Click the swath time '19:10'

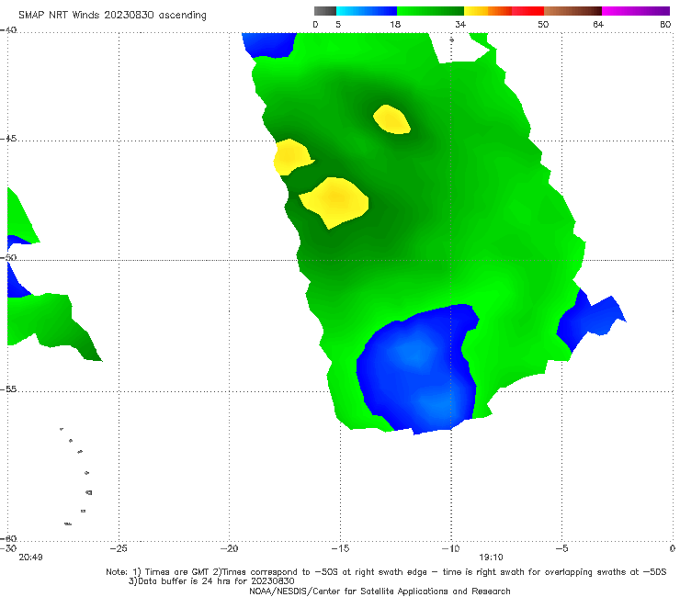[491, 558]
